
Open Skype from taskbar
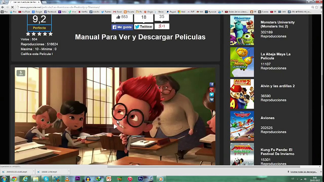click(46, 179)
